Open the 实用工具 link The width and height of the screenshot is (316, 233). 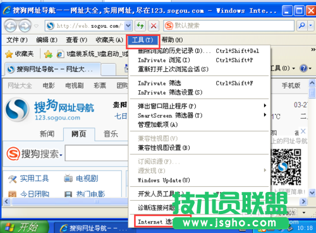click(34, 179)
